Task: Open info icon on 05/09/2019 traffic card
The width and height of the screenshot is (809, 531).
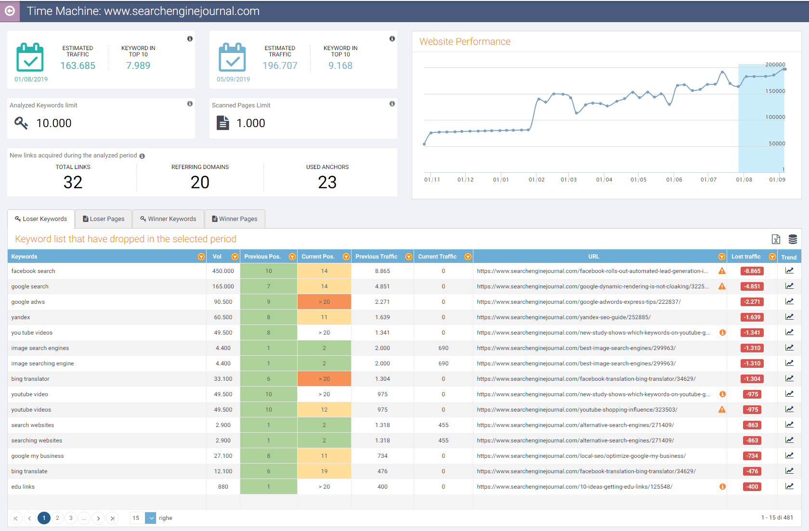Action: [x=392, y=39]
